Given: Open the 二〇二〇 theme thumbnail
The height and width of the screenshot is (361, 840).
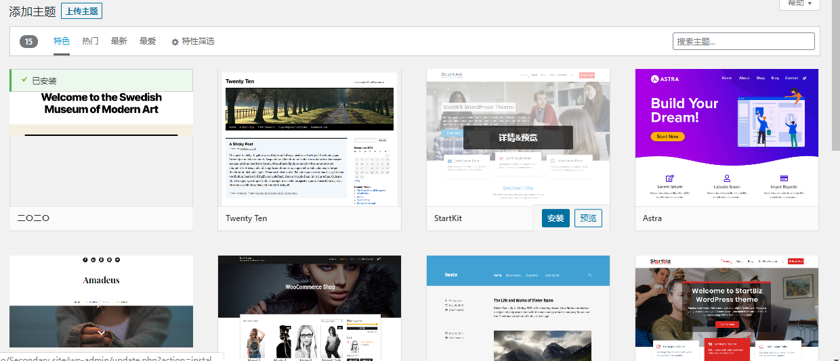Looking at the screenshot, I should point(102,137).
